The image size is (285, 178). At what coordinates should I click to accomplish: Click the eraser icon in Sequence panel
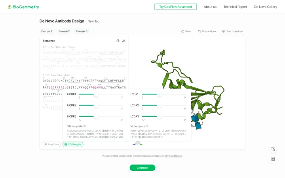[x=123, y=41]
